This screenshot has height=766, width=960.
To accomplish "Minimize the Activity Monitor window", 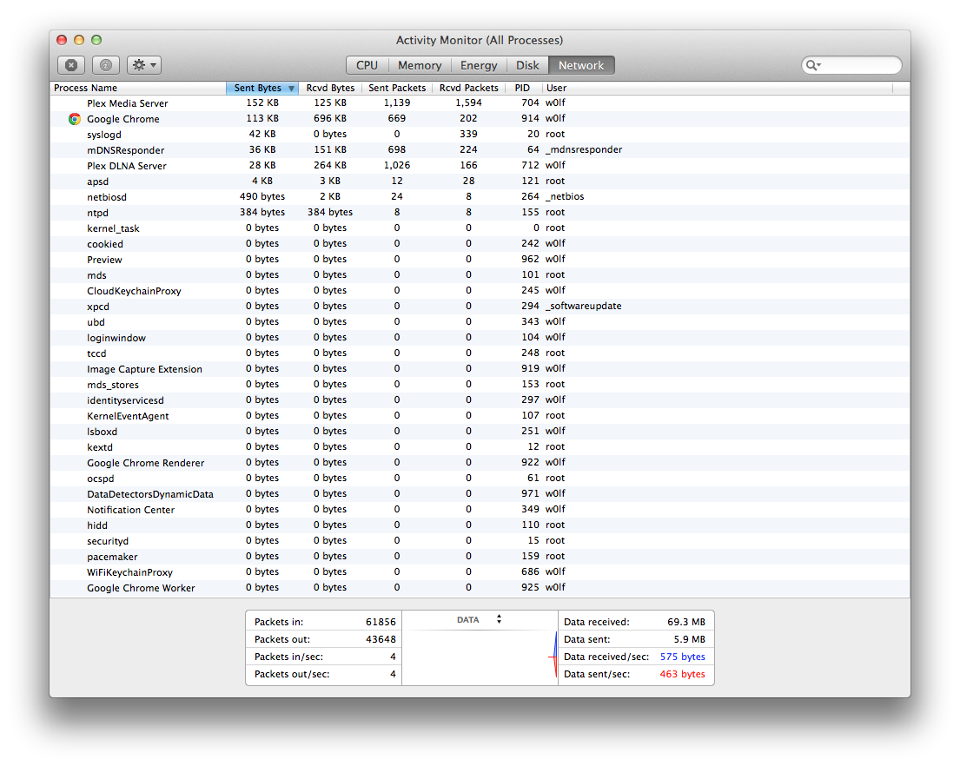I will (79, 40).
